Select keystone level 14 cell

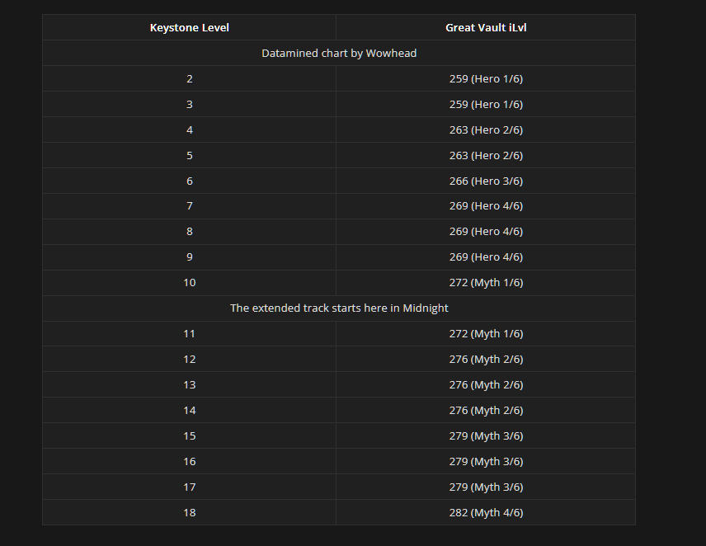(x=189, y=410)
